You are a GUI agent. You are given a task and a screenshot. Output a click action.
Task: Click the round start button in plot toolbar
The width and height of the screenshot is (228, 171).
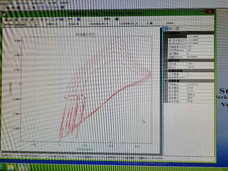pyautogui.click(x=6, y=20)
